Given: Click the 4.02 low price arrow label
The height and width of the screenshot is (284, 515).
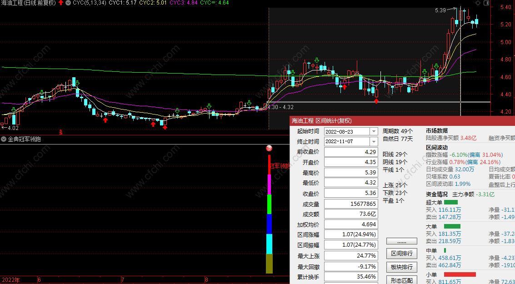Looking at the screenshot, I should pyautogui.click(x=10, y=128).
